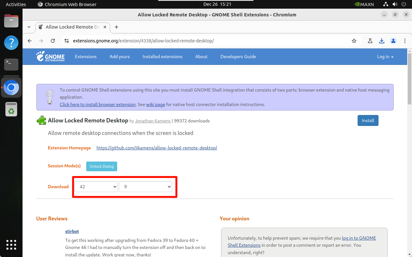Open the extension version dropdown showing 9
This screenshot has width=412, height=257.
pyautogui.click(x=145, y=187)
